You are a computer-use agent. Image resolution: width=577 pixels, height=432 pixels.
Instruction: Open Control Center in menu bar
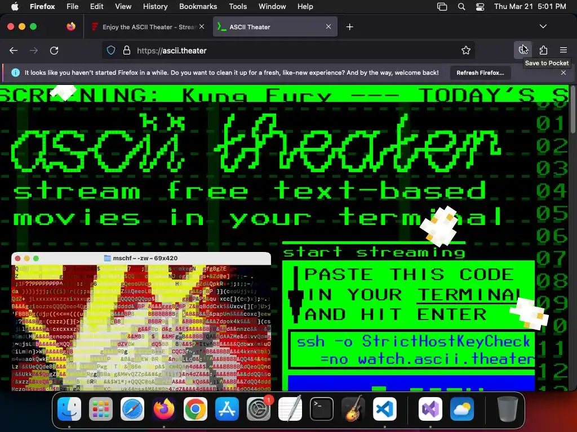point(480,6)
